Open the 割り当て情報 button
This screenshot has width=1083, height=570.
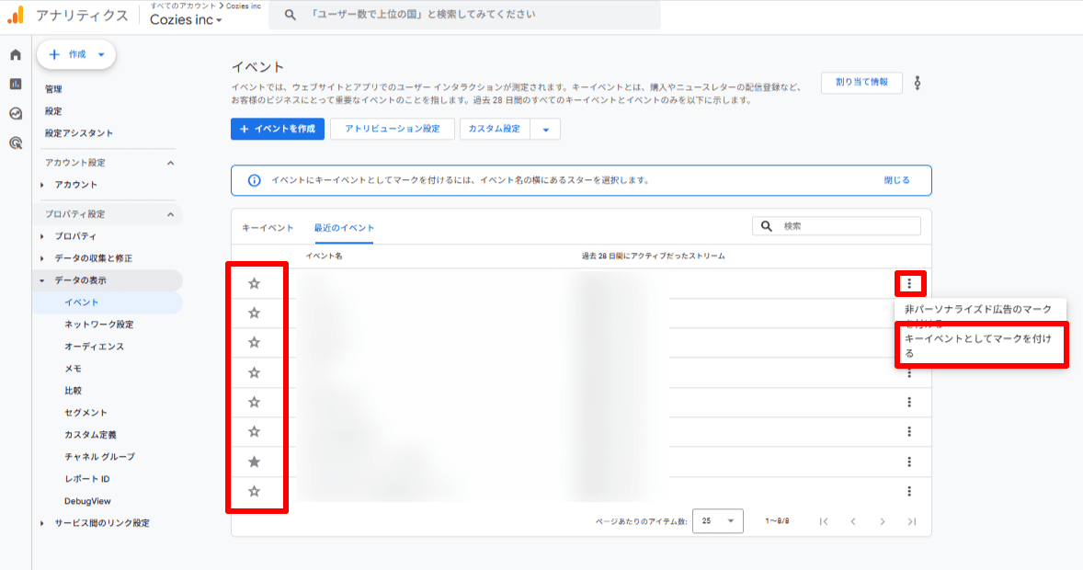coord(861,82)
